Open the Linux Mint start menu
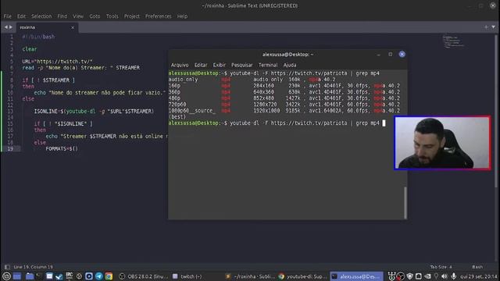Screen dimensions: 500x281 click(6, 276)
